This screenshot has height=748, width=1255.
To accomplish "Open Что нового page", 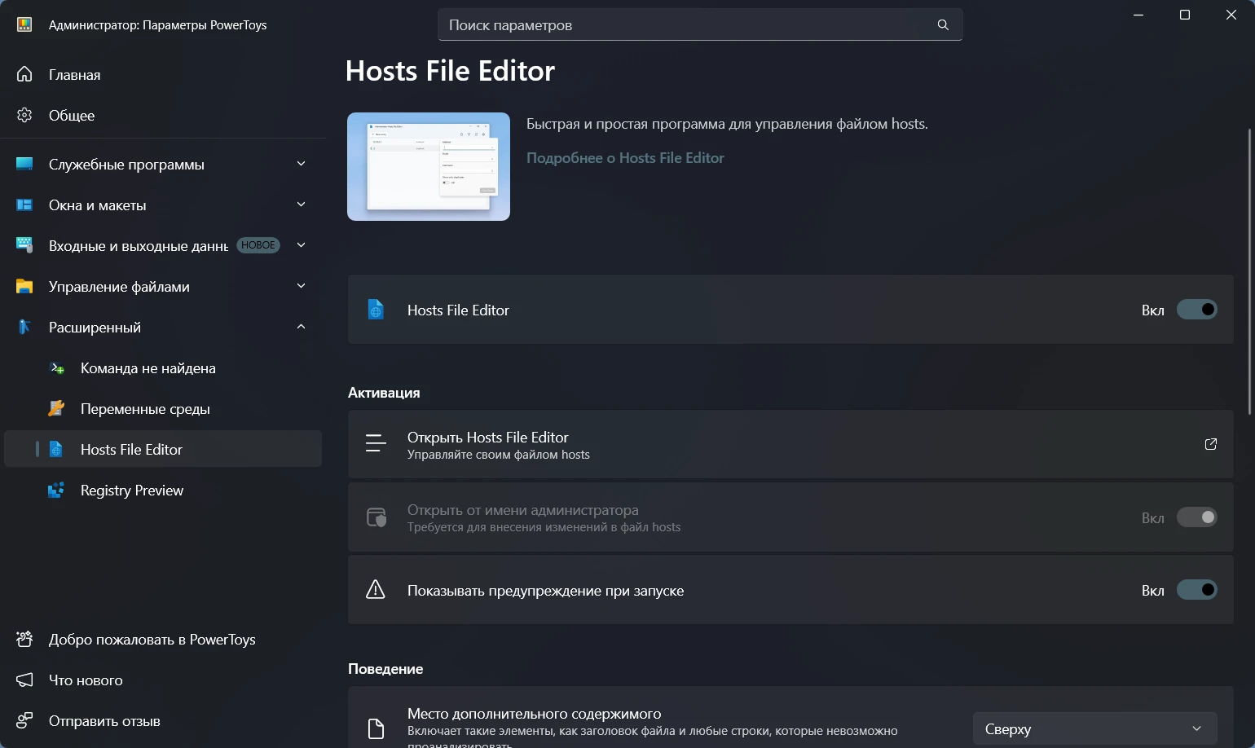I will (x=163, y=680).
